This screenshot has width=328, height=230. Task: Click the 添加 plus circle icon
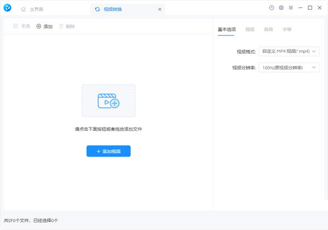39,26
